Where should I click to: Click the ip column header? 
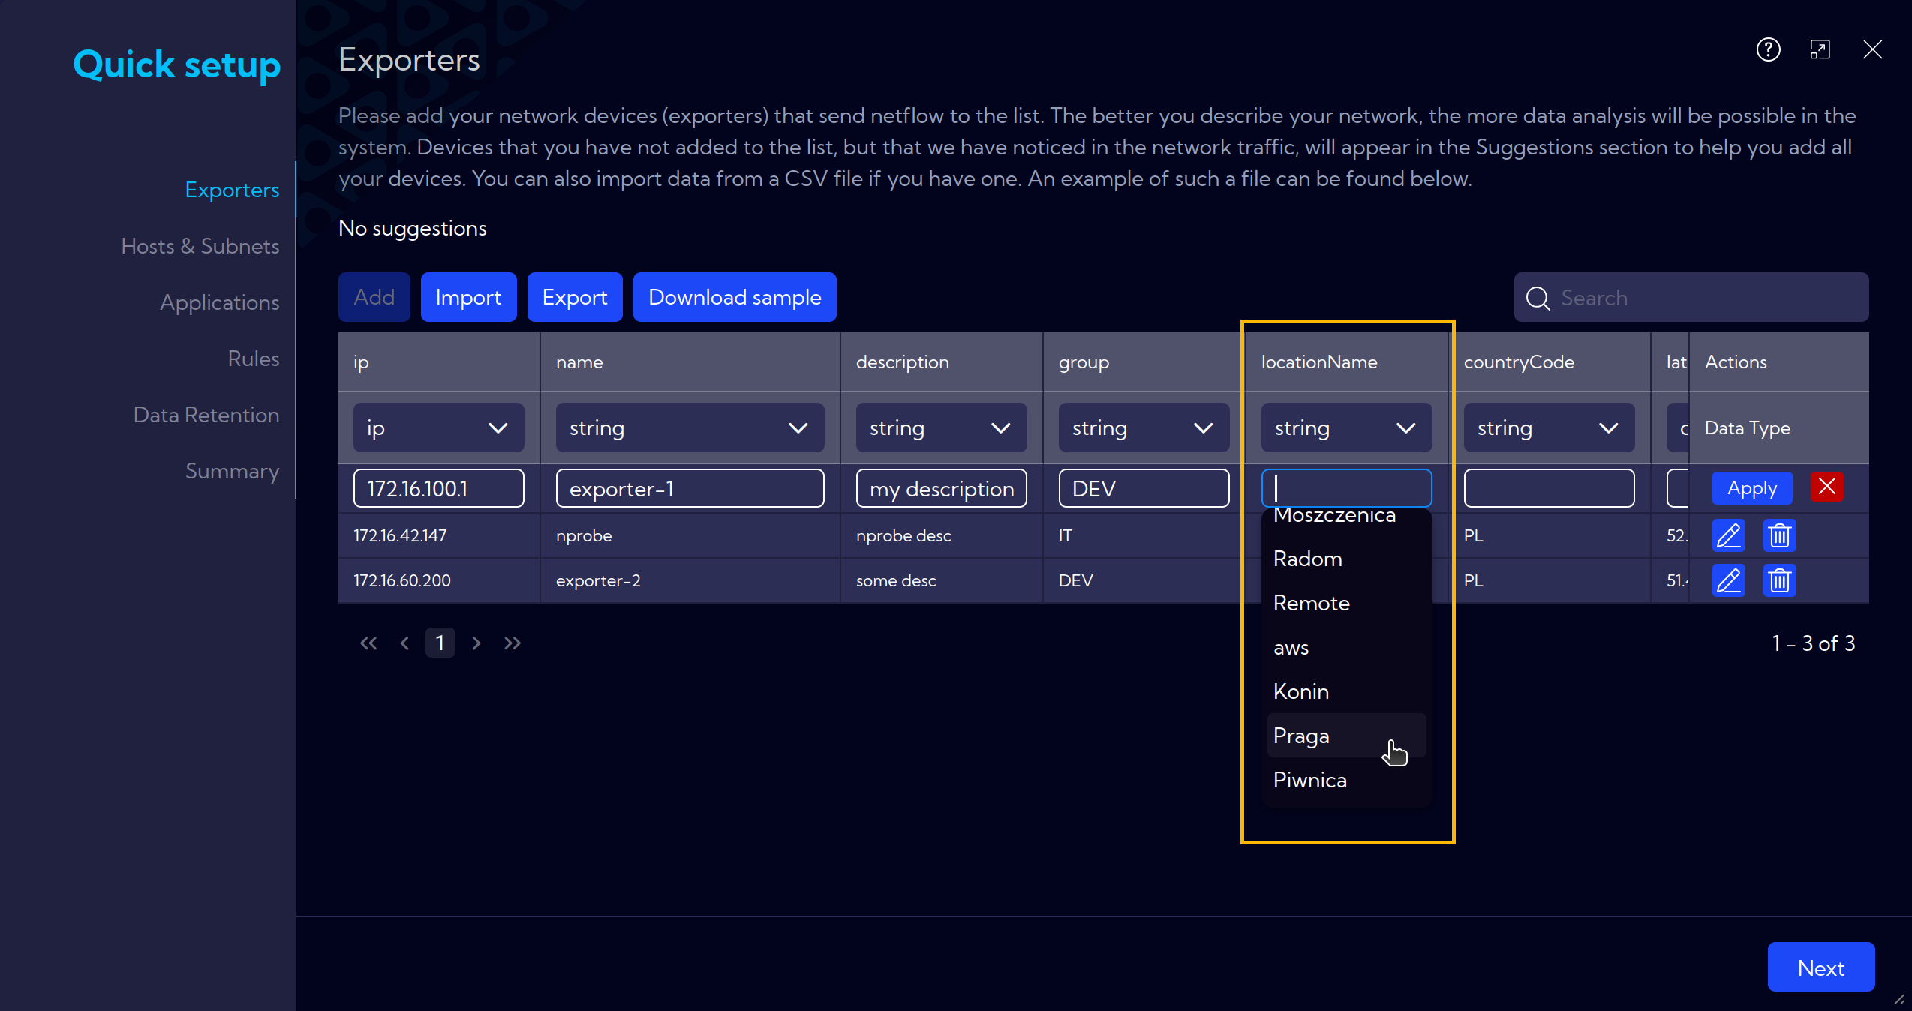click(x=439, y=362)
